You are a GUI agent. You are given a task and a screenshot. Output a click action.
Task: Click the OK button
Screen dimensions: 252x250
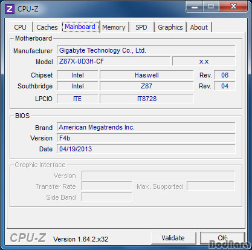click(222, 238)
